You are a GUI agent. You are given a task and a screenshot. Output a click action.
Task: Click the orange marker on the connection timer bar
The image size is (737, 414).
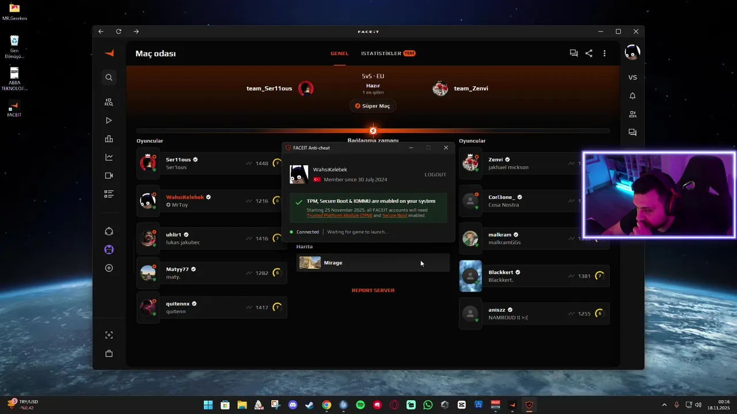373,131
